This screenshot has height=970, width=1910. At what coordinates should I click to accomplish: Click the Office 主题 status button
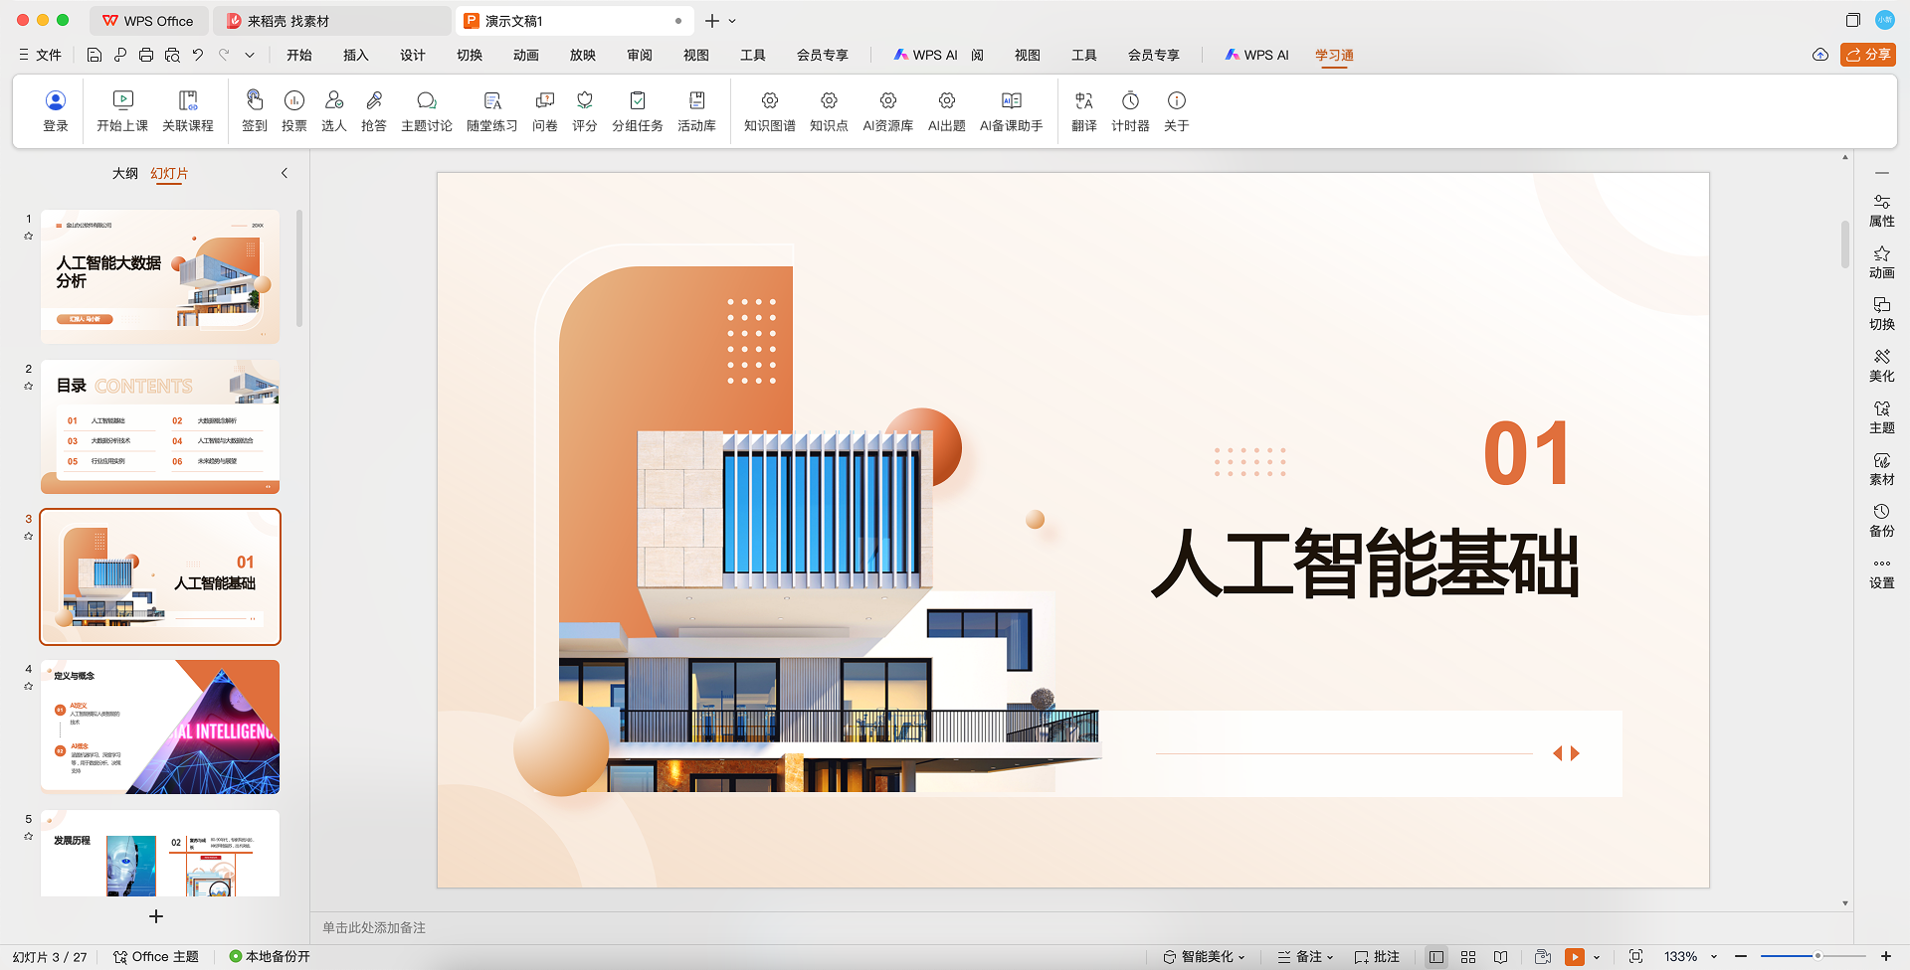pyautogui.click(x=156, y=956)
